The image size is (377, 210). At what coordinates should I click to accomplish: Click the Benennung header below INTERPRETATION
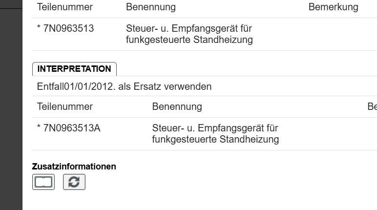click(177, 106)
